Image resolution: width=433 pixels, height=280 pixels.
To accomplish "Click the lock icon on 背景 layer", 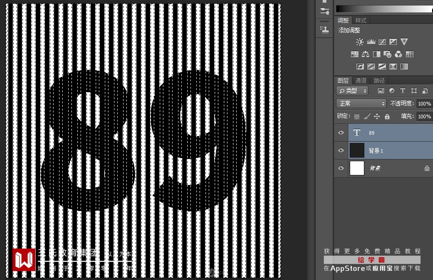I will click(427, 168).
